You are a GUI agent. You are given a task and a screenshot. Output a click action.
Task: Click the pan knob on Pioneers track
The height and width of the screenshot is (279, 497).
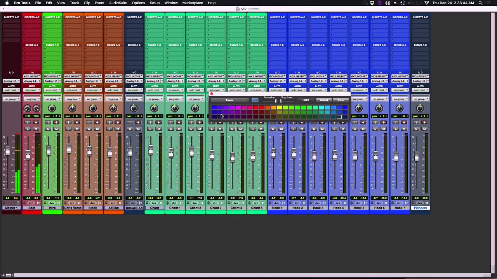pos(420,108)
